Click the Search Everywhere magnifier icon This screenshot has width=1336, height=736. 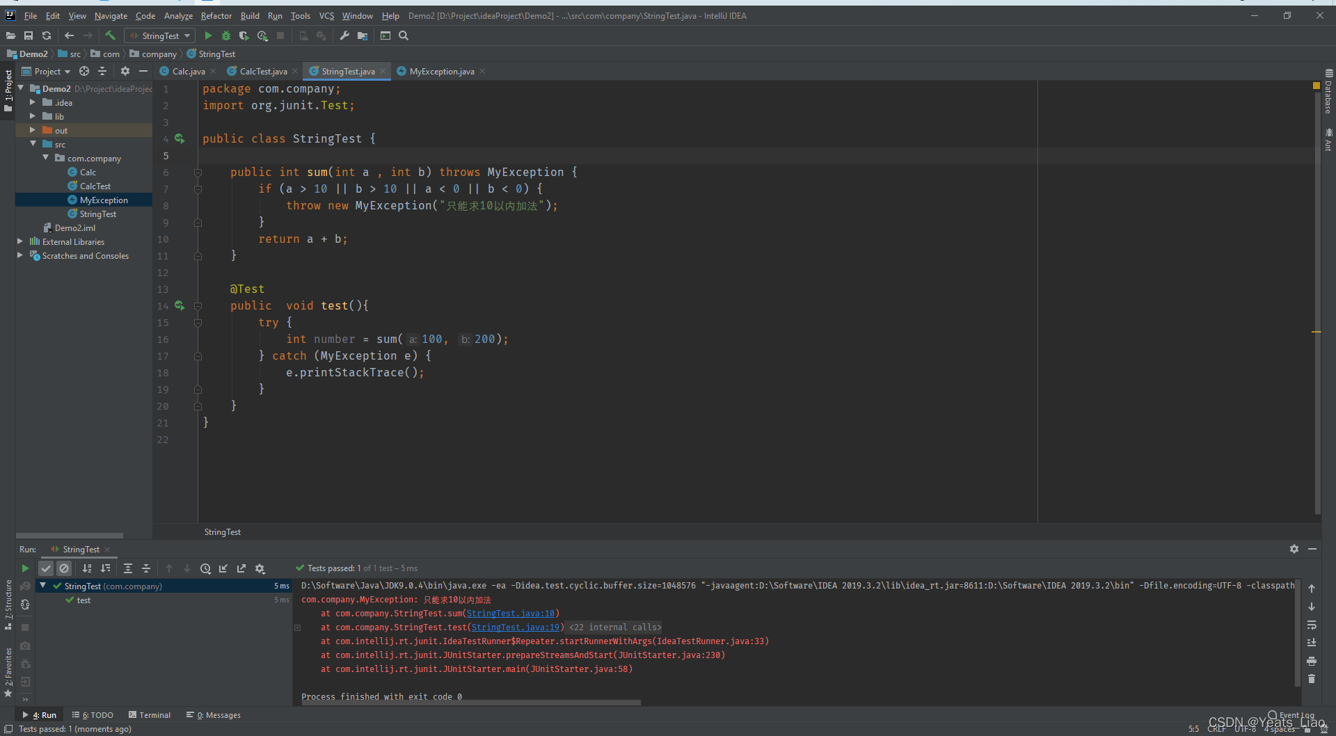click(x=404, y=35)
